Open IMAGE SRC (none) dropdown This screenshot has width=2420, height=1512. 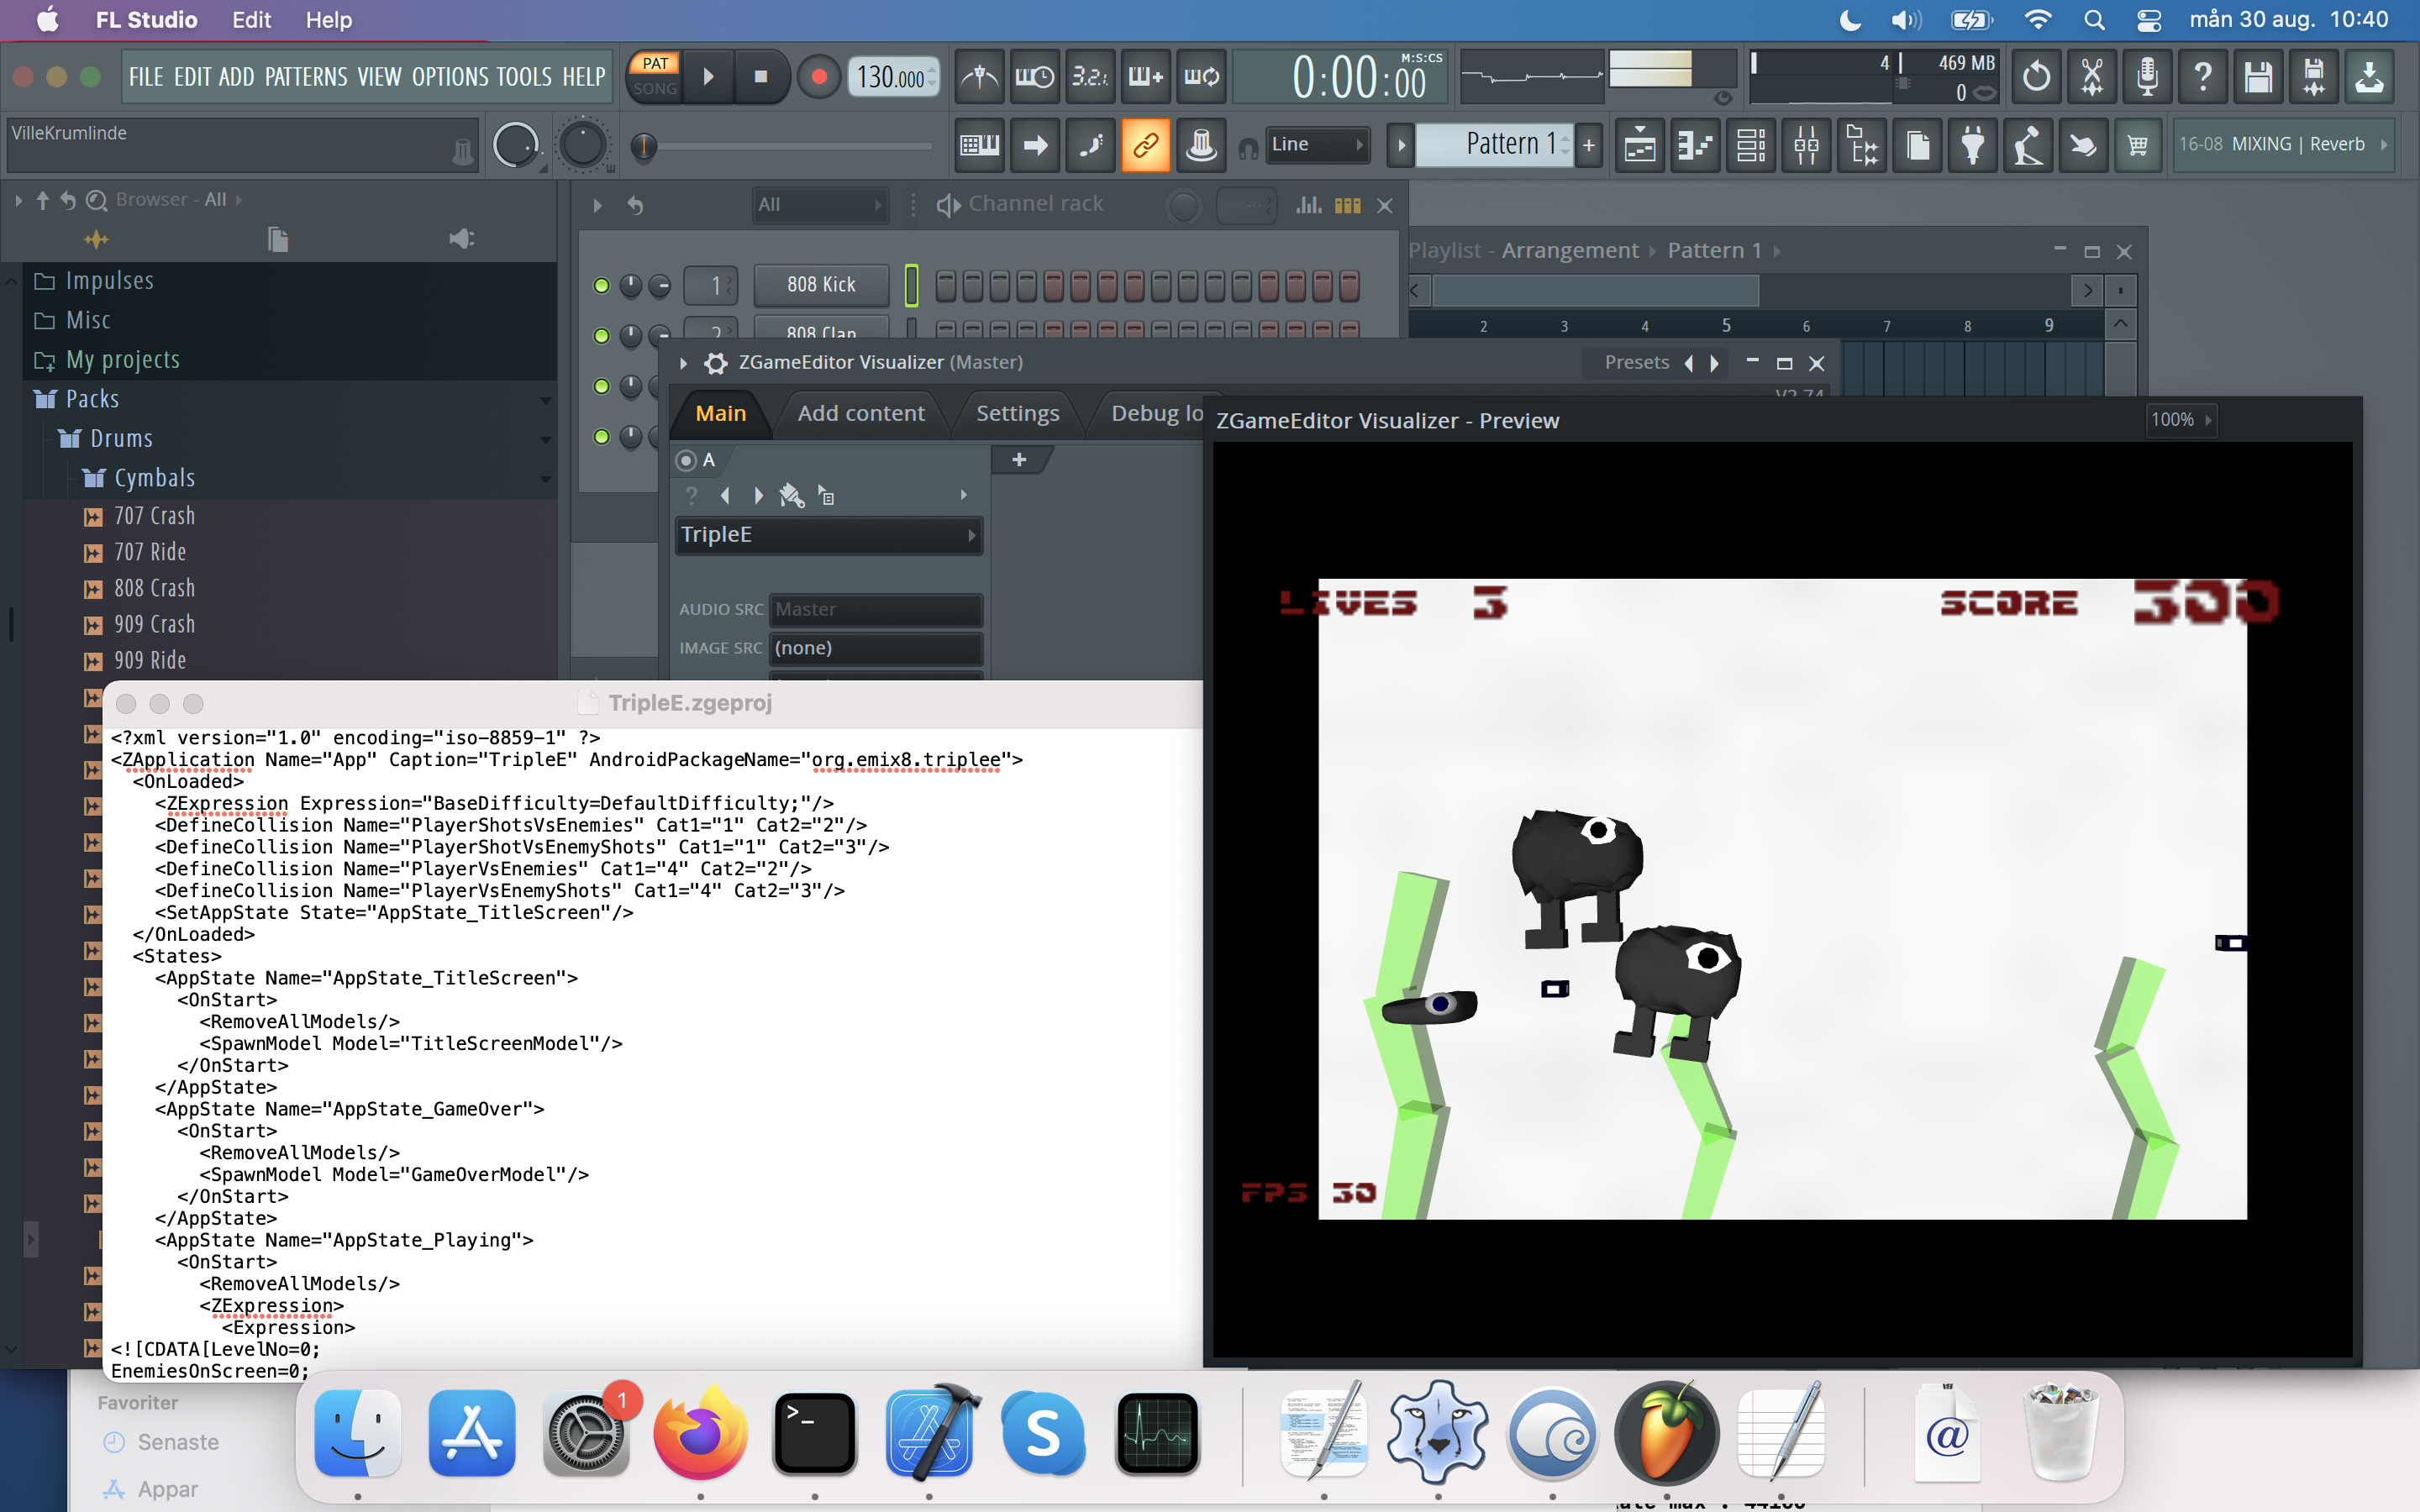(x=876, y=648)
